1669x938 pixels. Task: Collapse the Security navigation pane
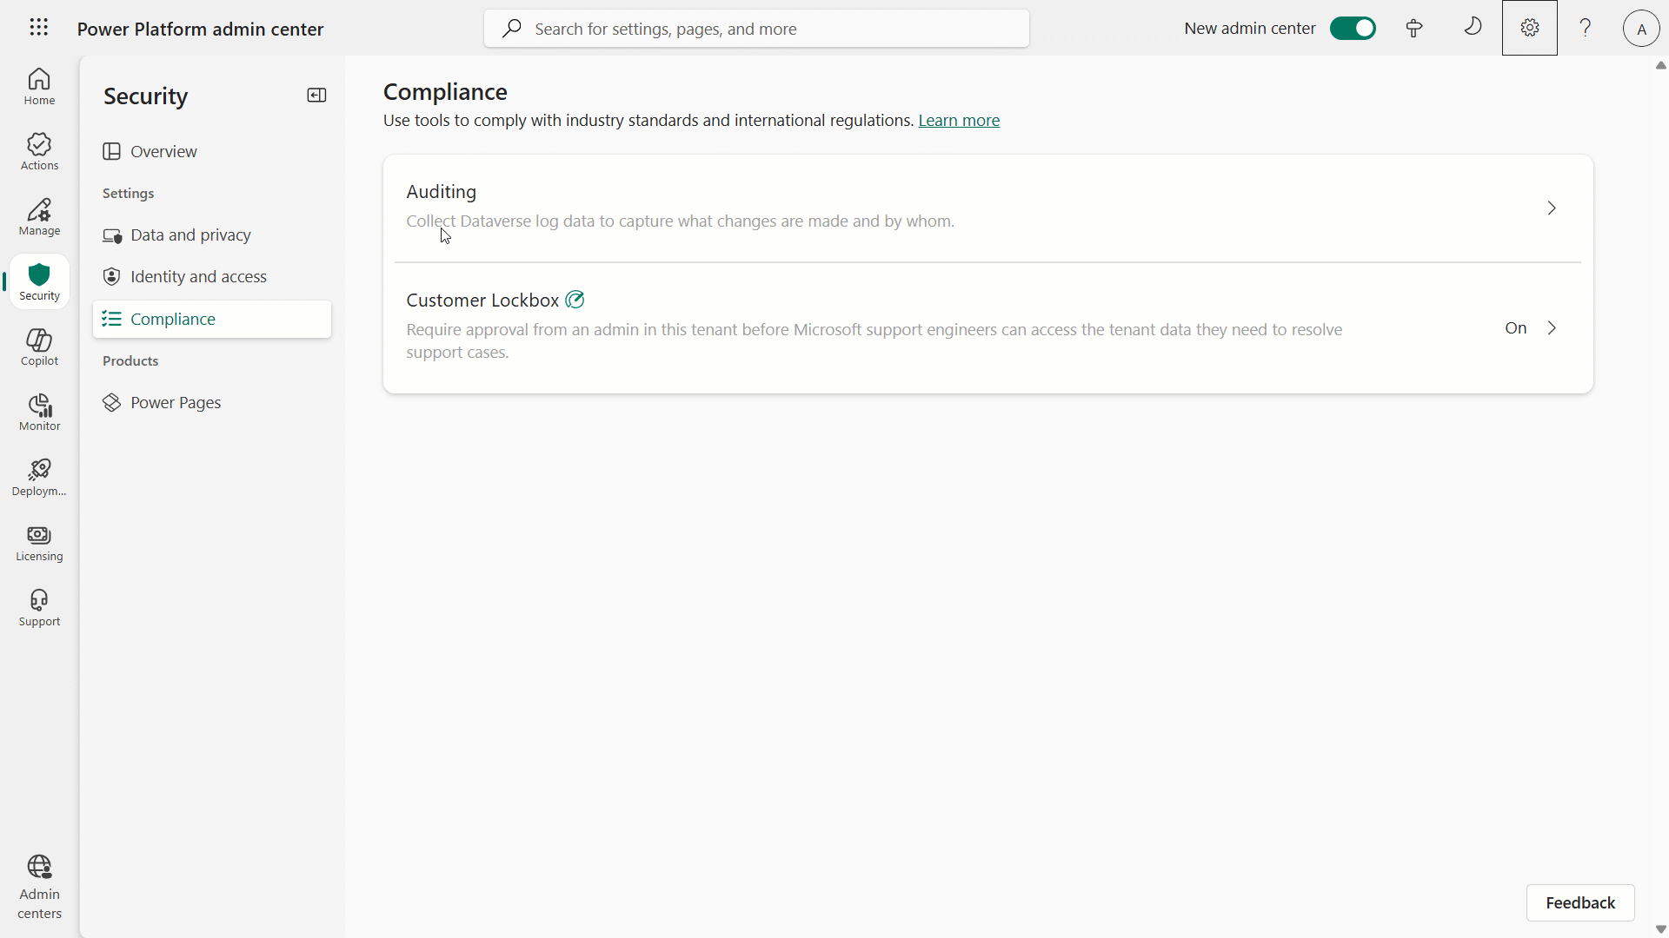tap(316, 96)
